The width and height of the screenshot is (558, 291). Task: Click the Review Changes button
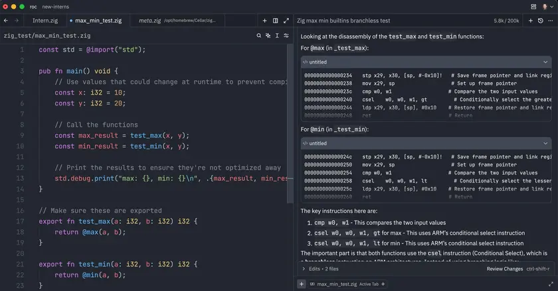505,269
